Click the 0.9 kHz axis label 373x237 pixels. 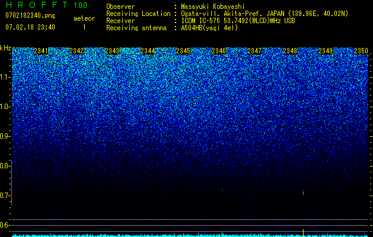(x=5, y=136)
